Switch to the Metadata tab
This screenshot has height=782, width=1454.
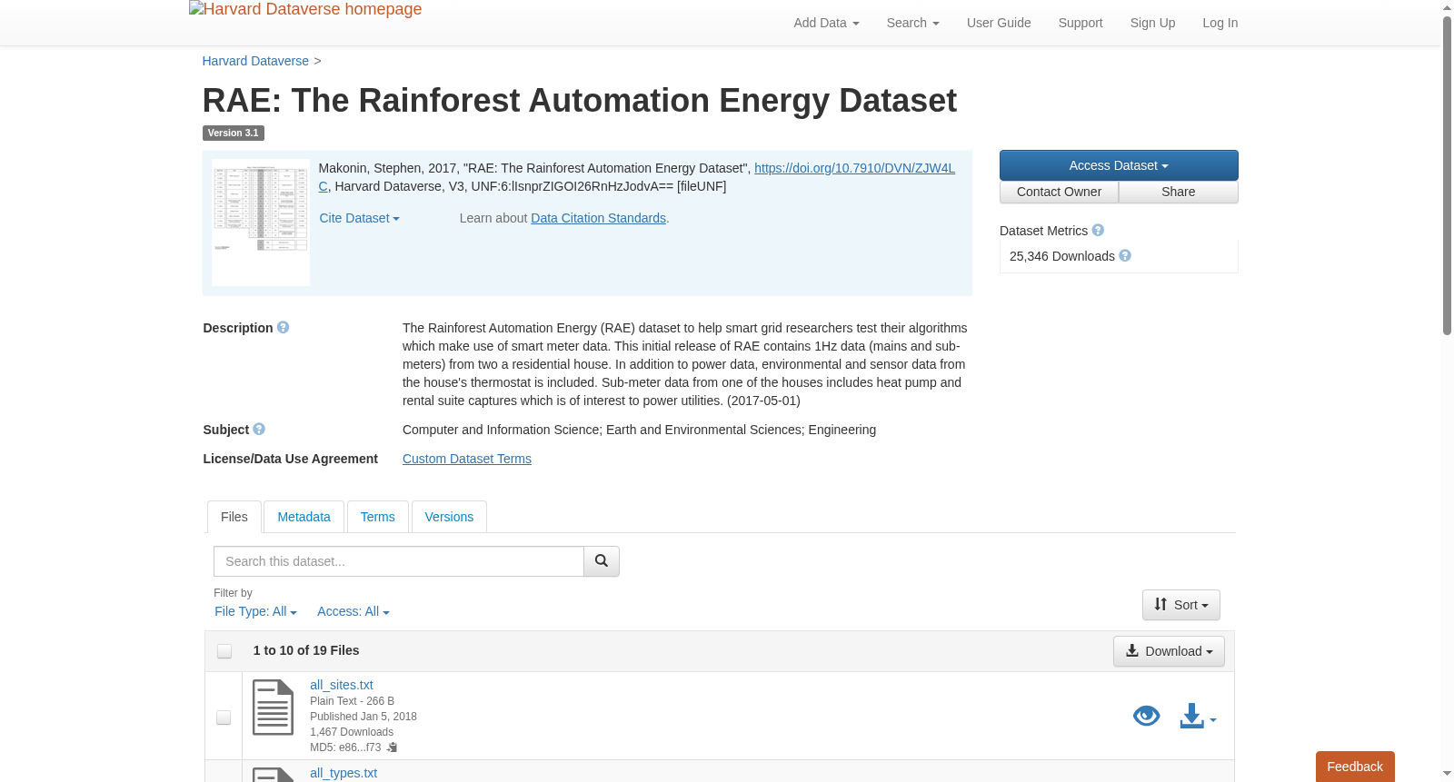pyautogui.click(x=304, y=517)
